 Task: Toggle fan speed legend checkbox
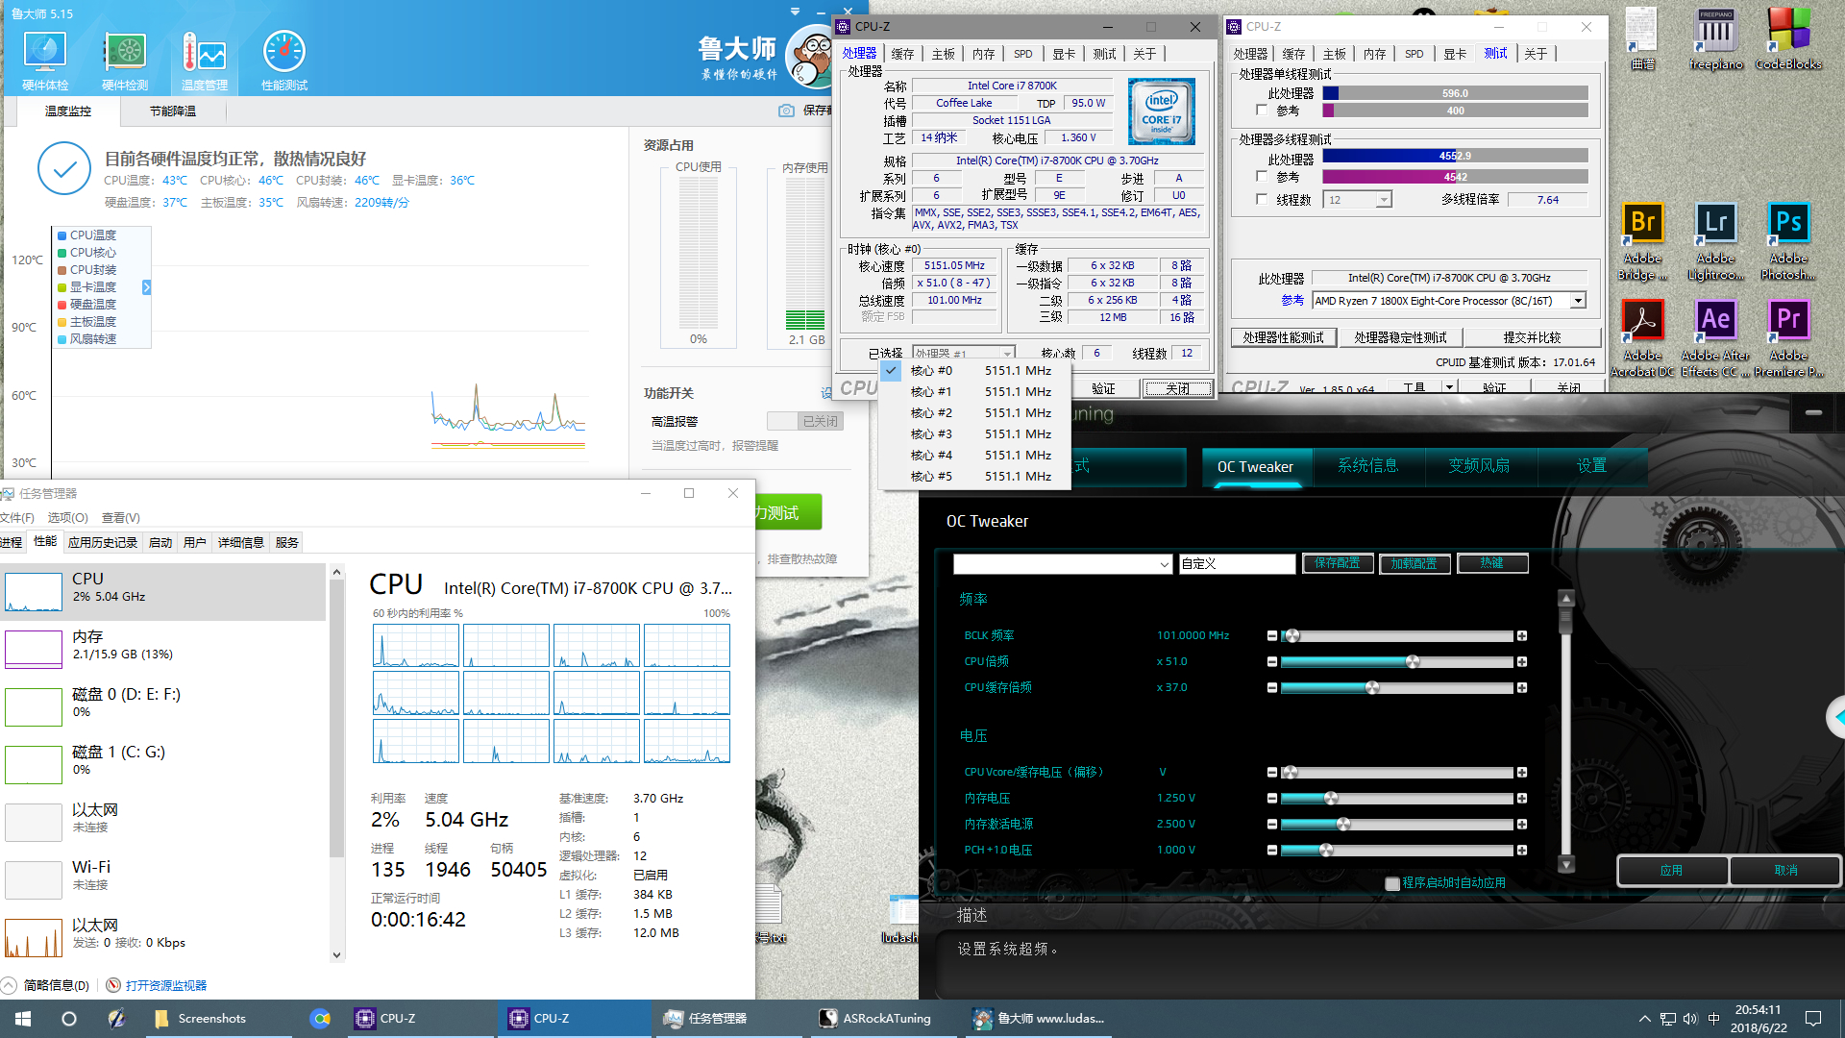tap(62, 339)
